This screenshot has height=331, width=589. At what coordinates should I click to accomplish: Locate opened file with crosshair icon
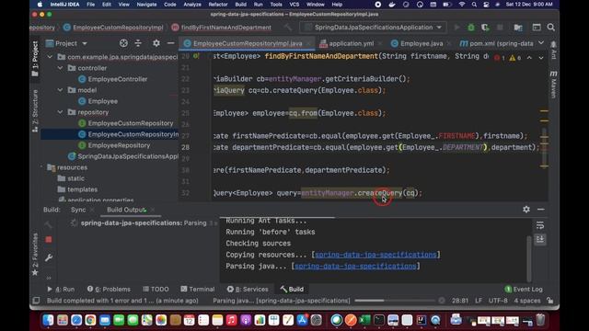pyautogui.click(x=123, y=43)
